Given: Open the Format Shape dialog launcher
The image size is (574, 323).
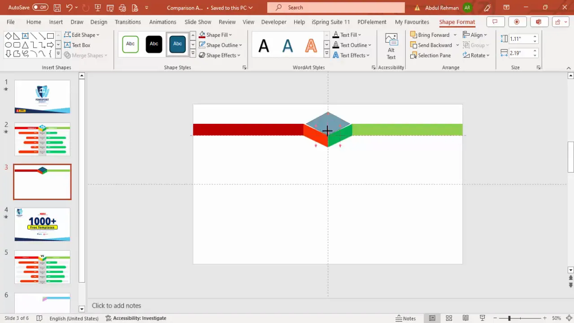Looking at the screenshot, I should [244, 67].
